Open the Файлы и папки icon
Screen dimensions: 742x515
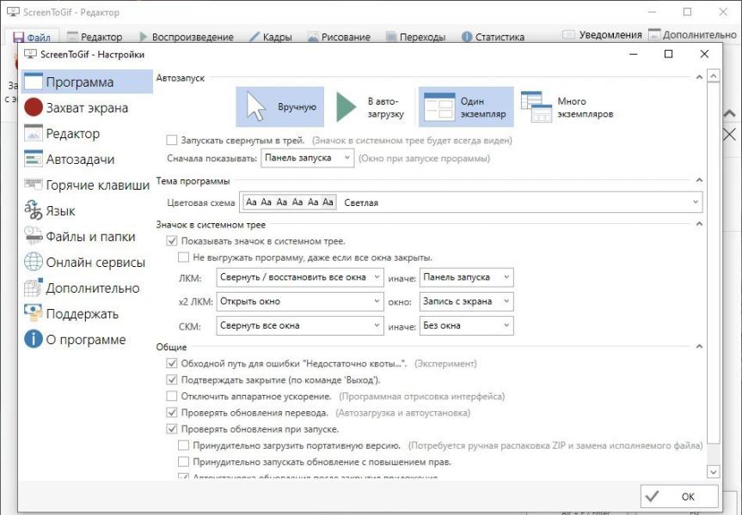click(34, 236)
